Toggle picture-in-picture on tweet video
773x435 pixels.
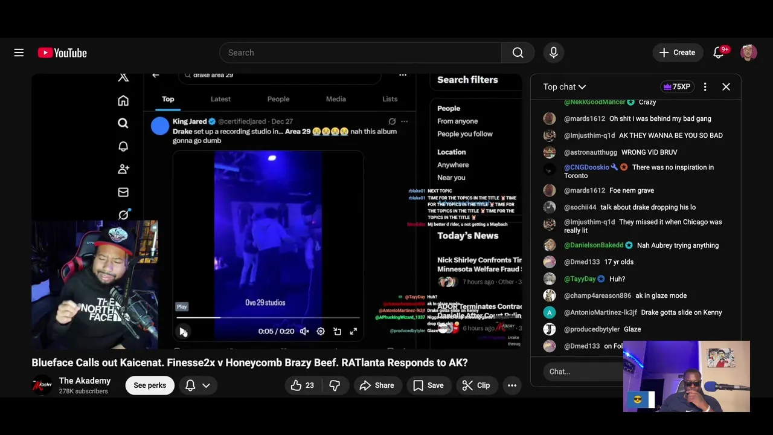(x=337, y=331)
